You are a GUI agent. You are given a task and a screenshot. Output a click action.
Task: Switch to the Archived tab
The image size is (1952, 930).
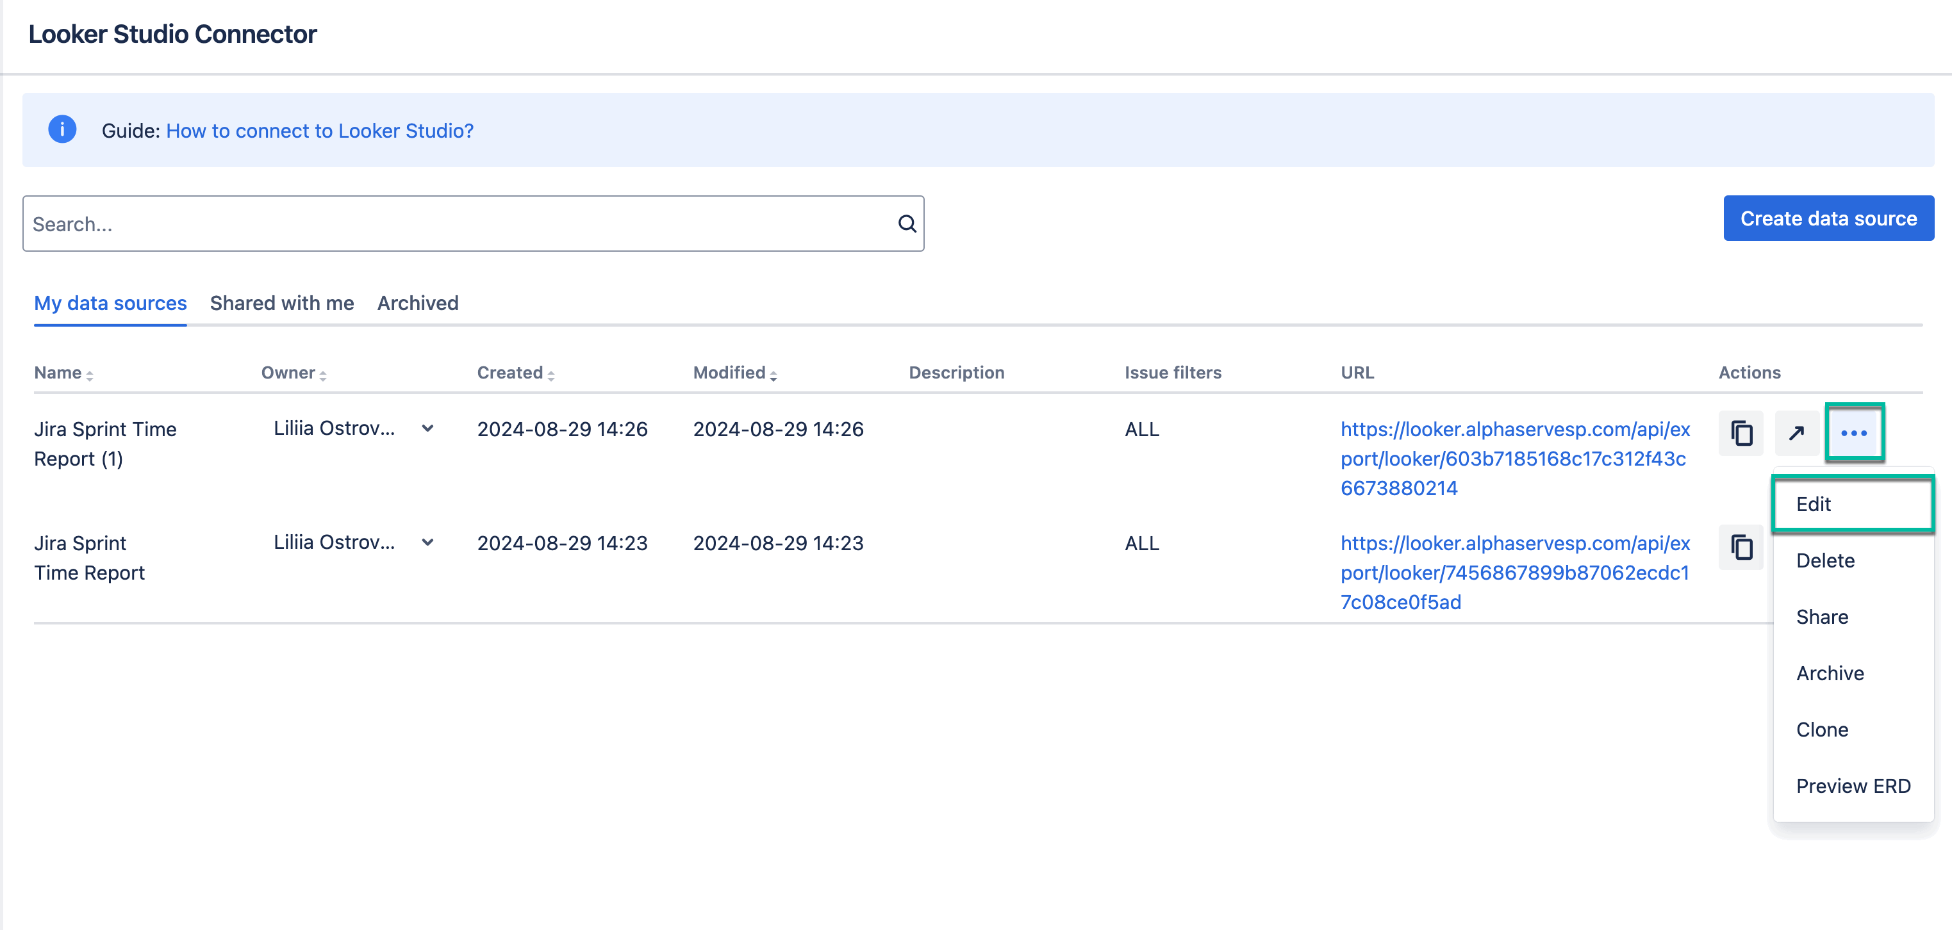pyautogui.click(x=418, y=303)
